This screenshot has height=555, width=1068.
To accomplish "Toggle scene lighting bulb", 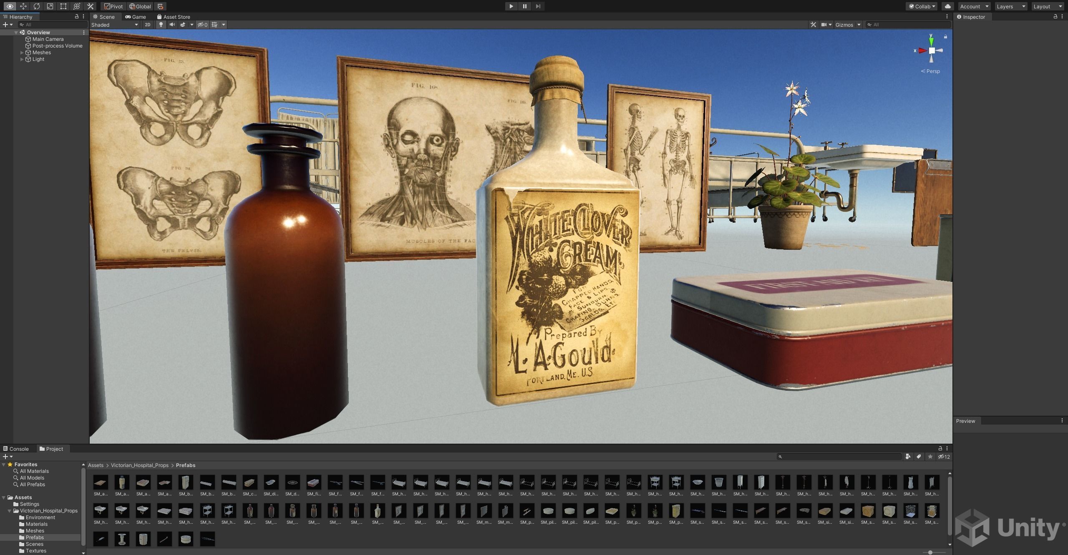I will [161, 25].
